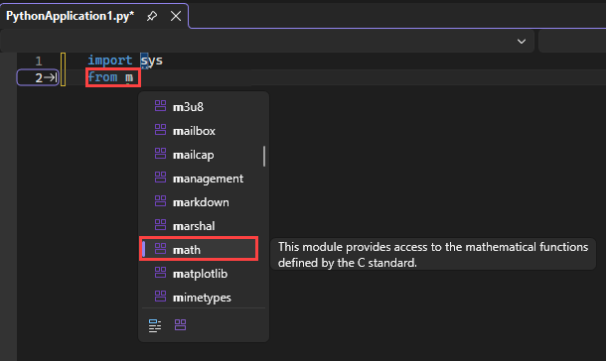Click module icon beside marshal
608x361 pixels.
(x=160, y=225)
